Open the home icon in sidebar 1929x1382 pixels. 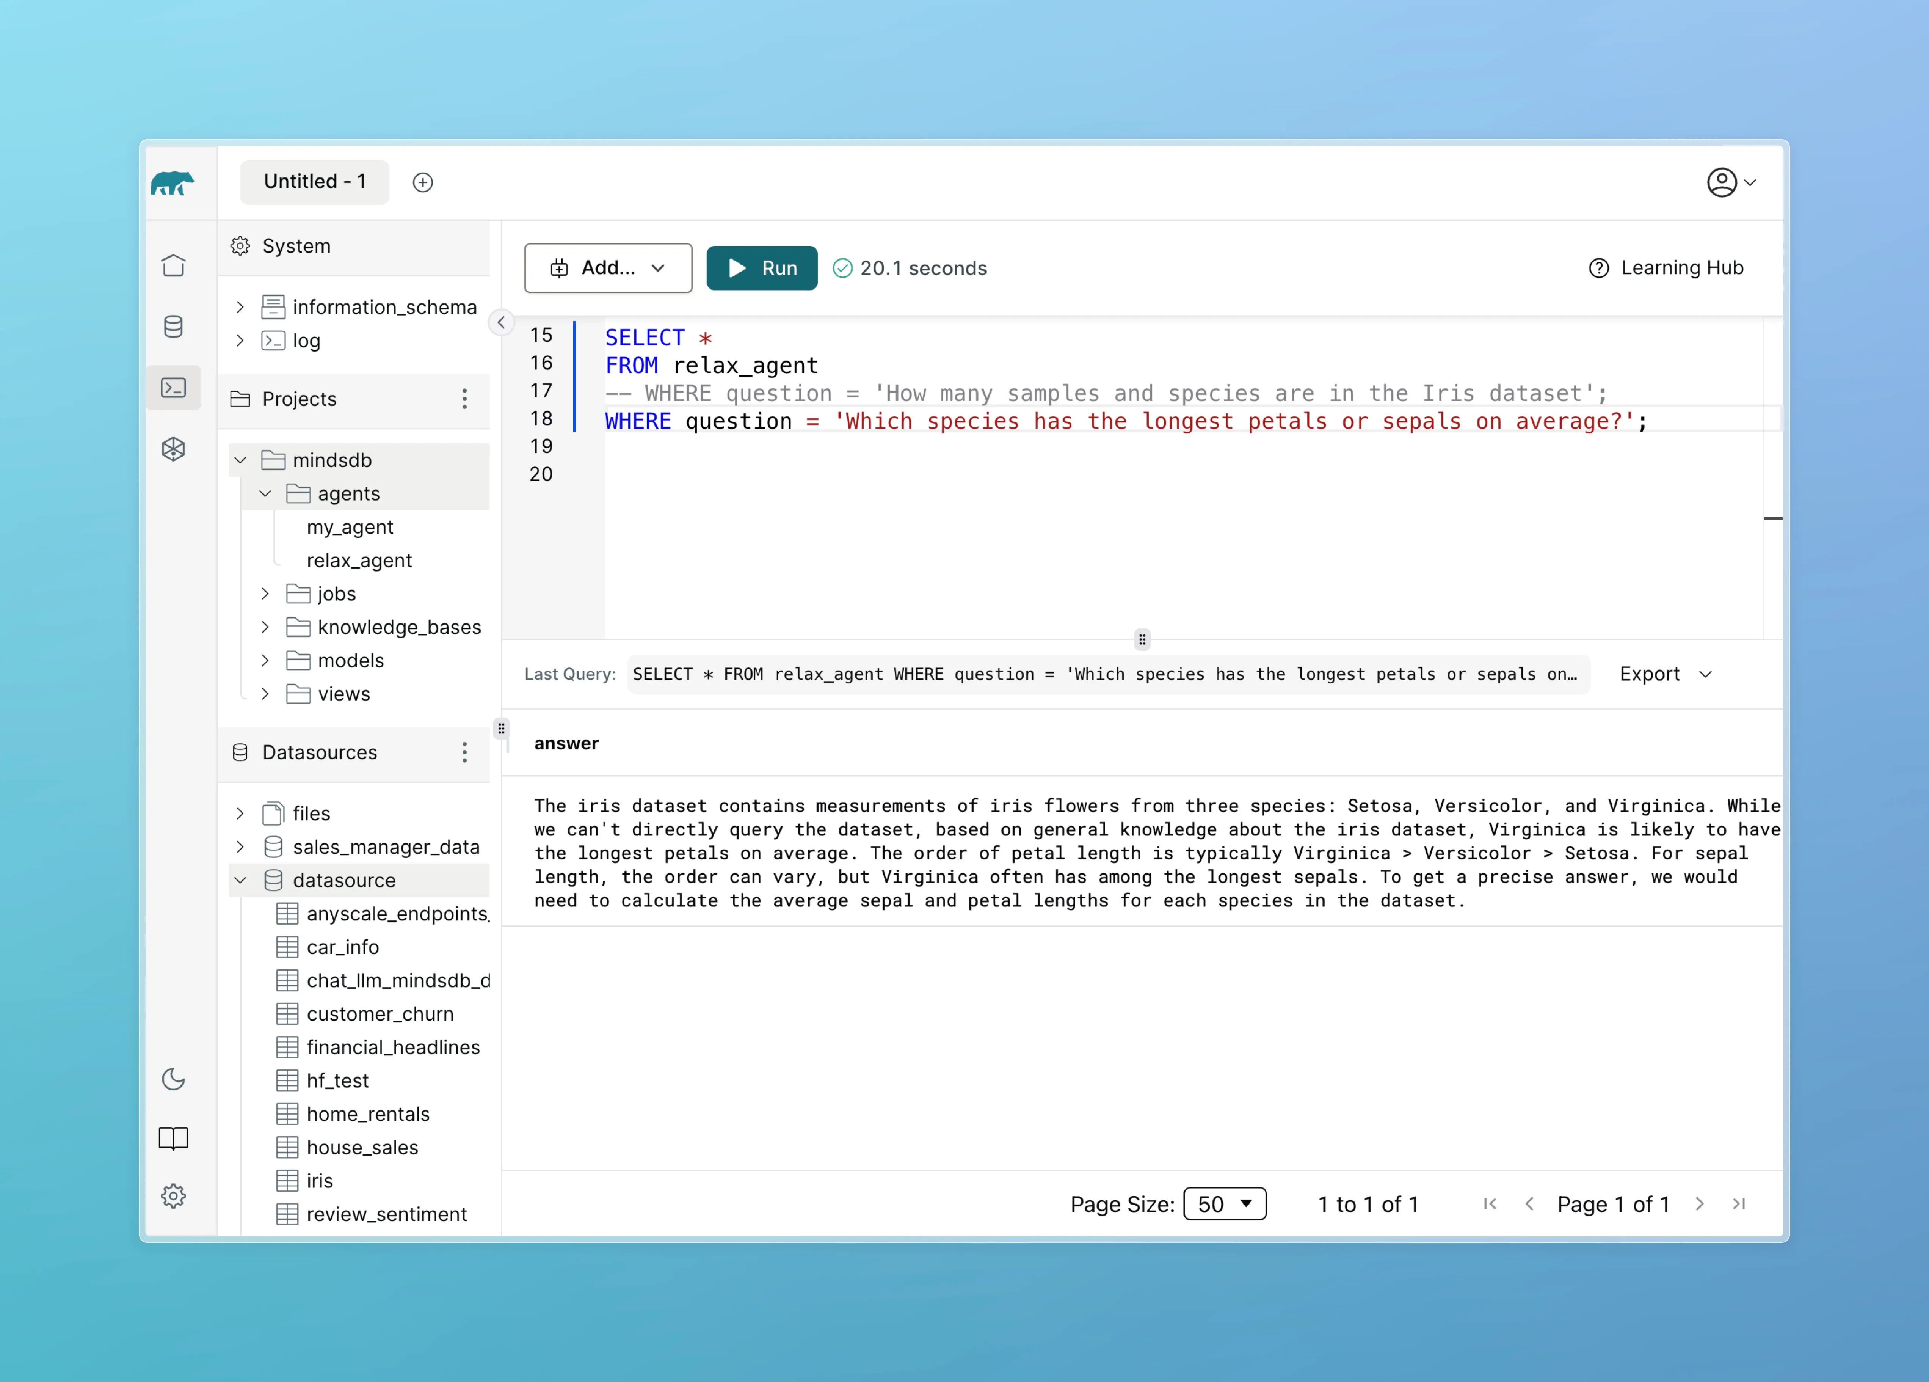pos(174,265)
